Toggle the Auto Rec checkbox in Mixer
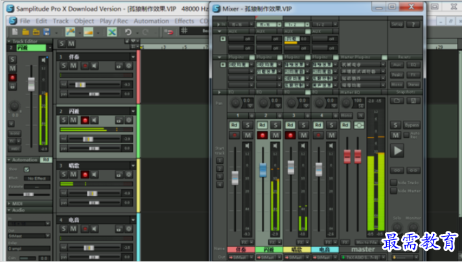Screen dimensions: 462x262 pos(406,135)
